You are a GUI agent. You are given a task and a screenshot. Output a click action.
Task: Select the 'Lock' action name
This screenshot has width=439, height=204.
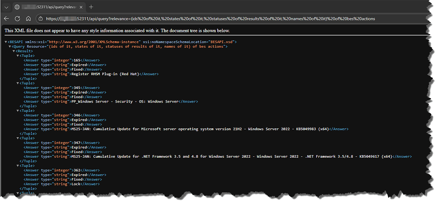[x=76, y=184]
